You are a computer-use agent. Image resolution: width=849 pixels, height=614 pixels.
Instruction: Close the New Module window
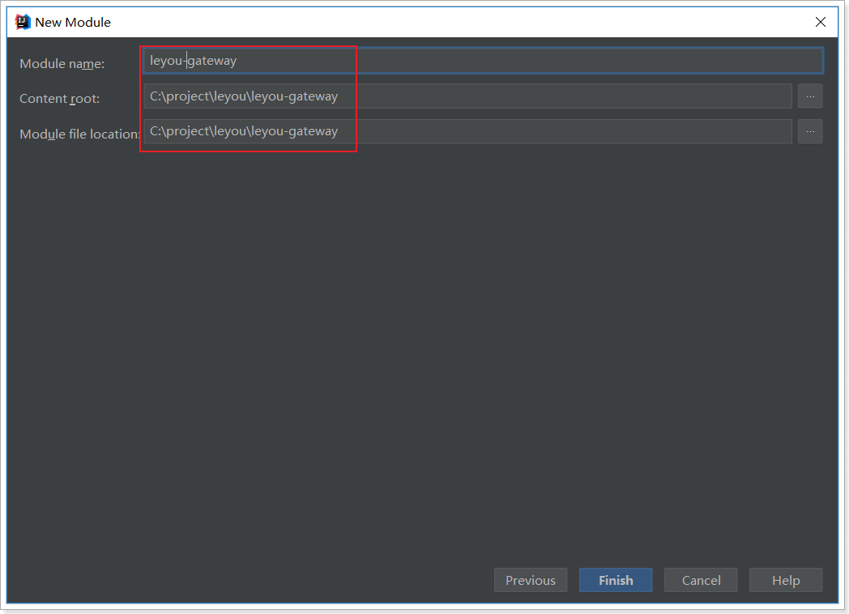pos(821,22)
